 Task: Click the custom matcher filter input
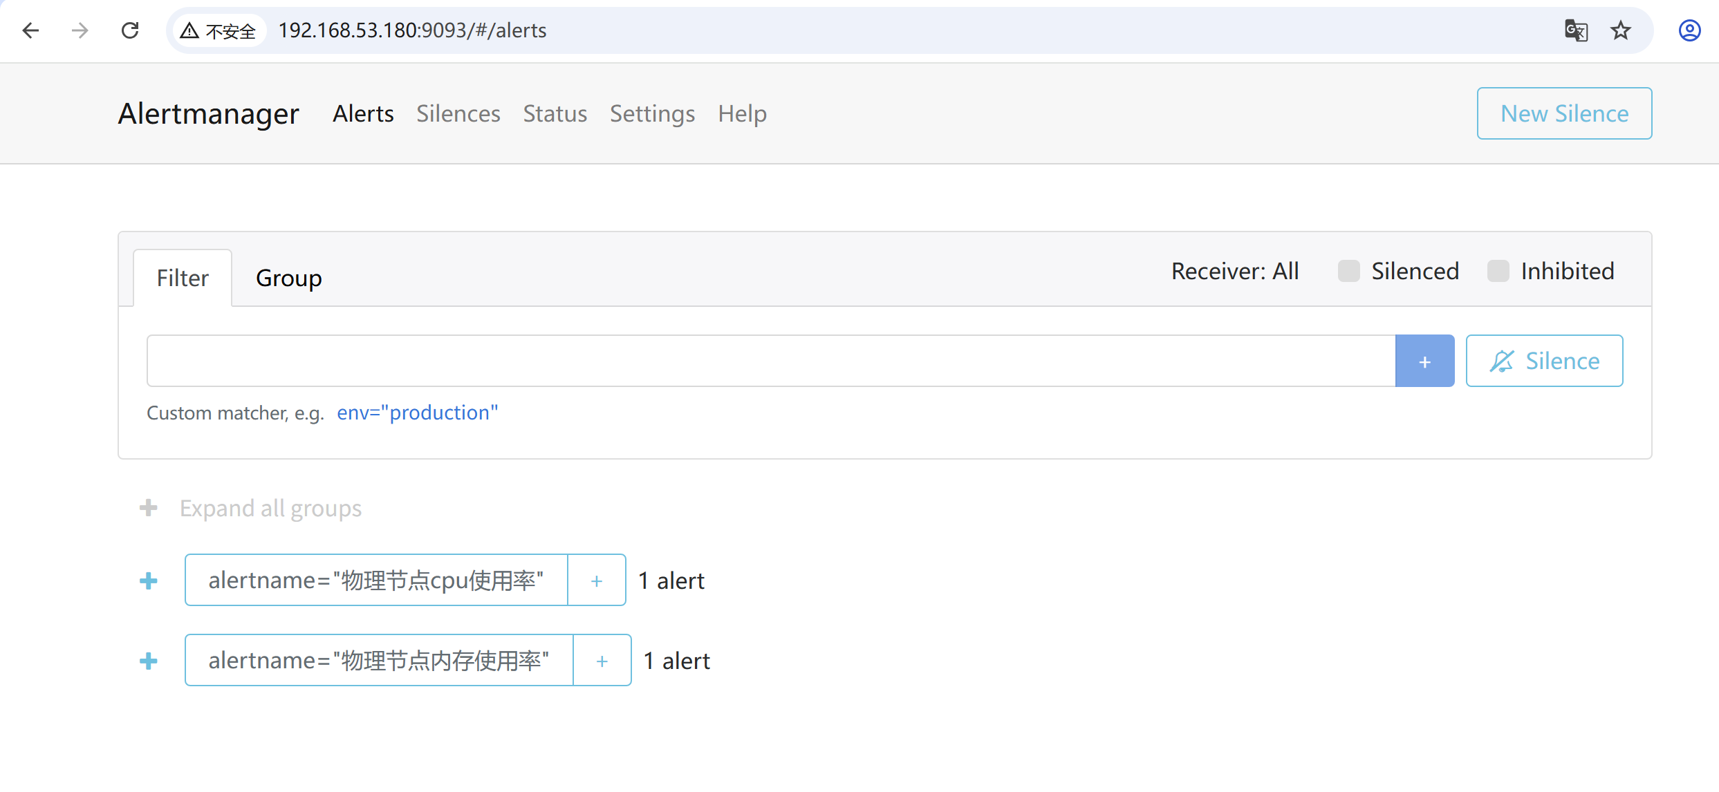click(770, 361)
